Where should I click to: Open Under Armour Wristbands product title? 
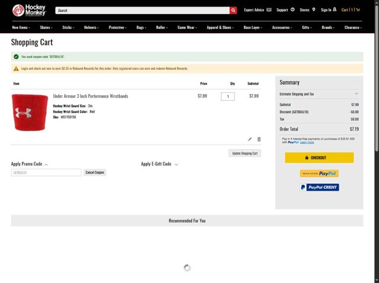point(91,96)
